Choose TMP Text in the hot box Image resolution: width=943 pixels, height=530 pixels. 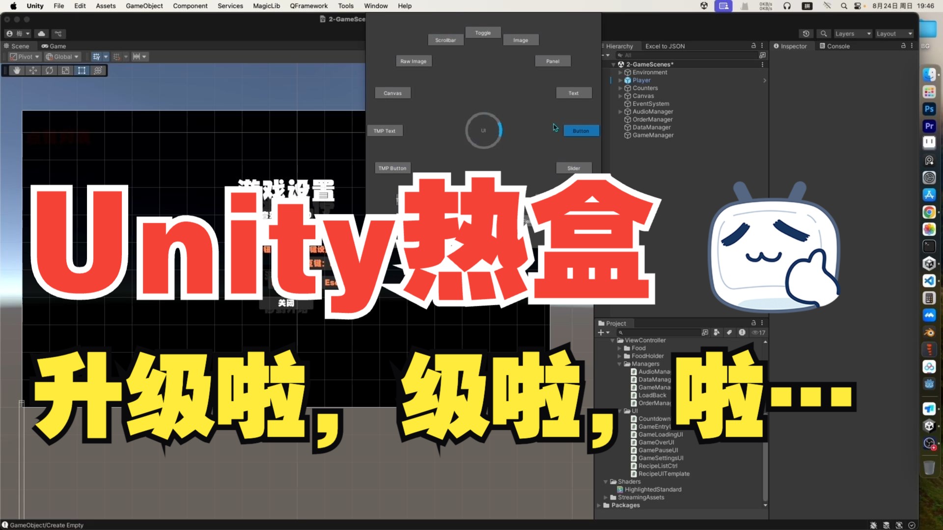click(385, 131)
